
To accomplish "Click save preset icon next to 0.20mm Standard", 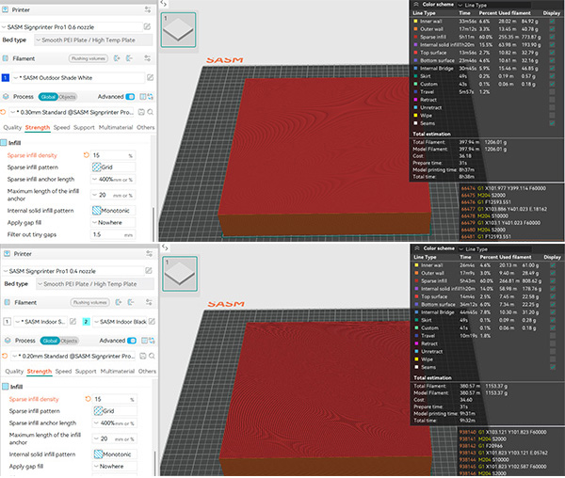I will pyautogui.click(x=143, y=356).
